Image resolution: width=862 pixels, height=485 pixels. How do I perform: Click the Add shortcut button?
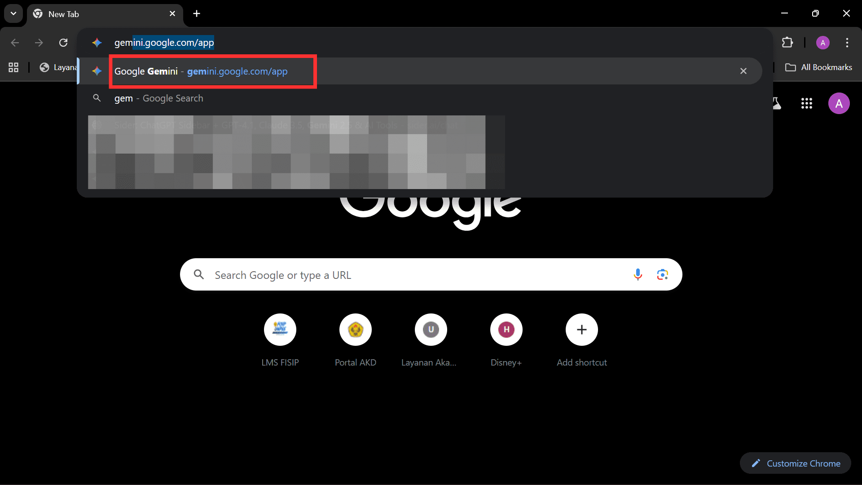581,330
